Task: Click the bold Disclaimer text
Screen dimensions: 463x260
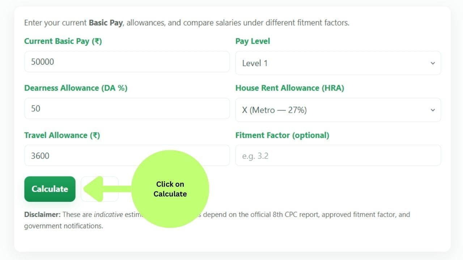Action: pyautogui.click(x=42, y=214)
